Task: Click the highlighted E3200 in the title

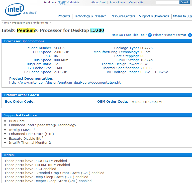Action: tap(97, 30)
